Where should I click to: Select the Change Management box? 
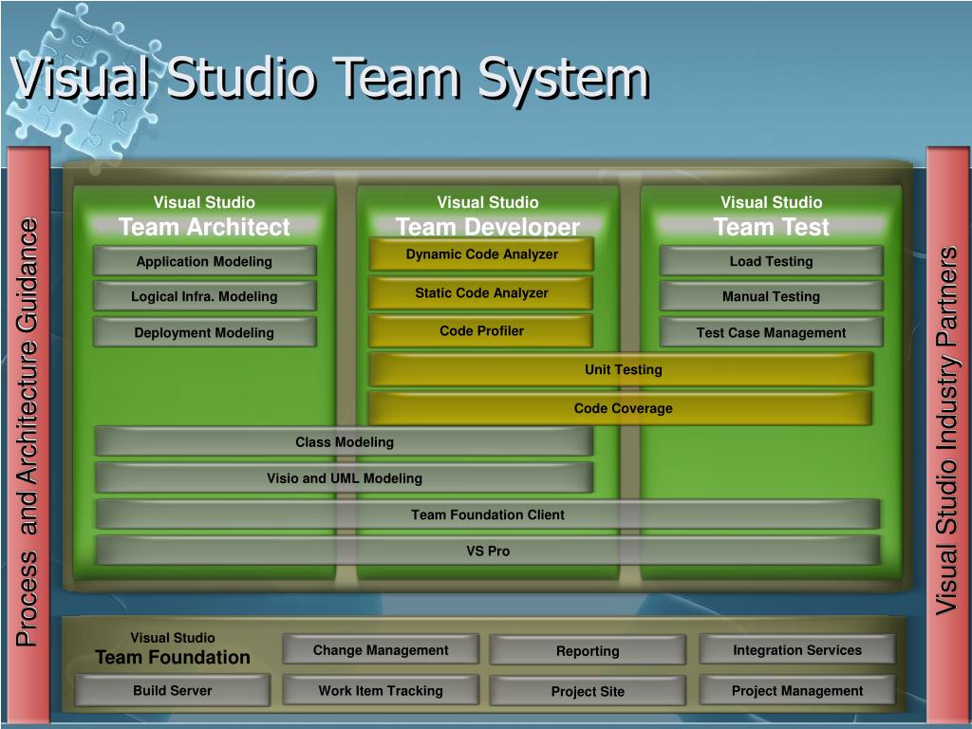[381, 649]
